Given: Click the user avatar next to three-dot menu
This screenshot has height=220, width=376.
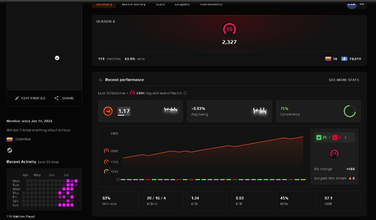Looking at the screenshot, I should [x=352, y=5].
